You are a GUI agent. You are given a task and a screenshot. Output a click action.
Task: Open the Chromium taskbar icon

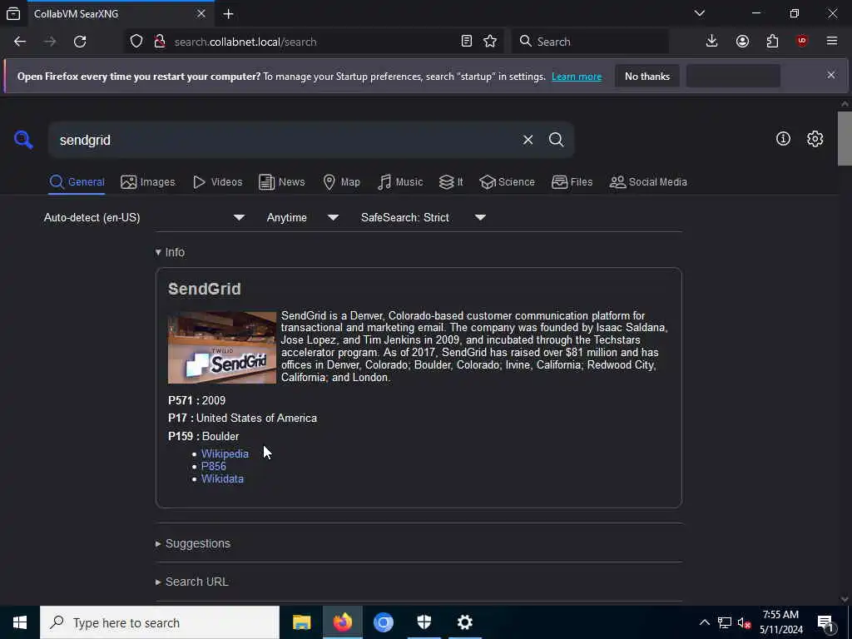(383, 622)
